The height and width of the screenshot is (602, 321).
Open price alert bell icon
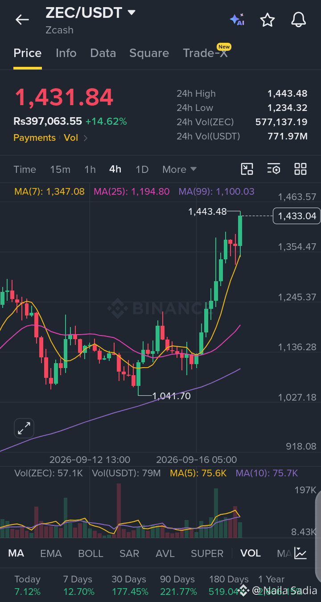[x=298, y=20]
